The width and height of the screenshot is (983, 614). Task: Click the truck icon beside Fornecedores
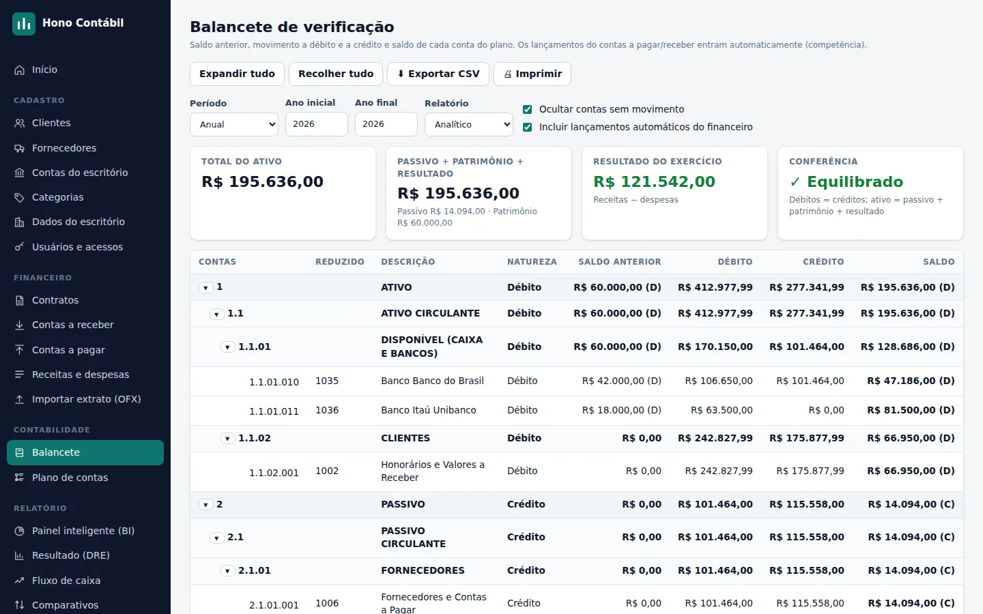pos(19,148)
